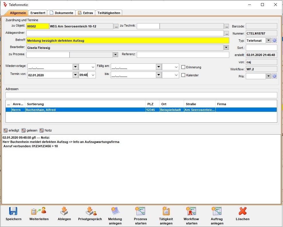Click into the Referenz input field
This screenshot has width=283, height=227.
(x=183, y=55)
